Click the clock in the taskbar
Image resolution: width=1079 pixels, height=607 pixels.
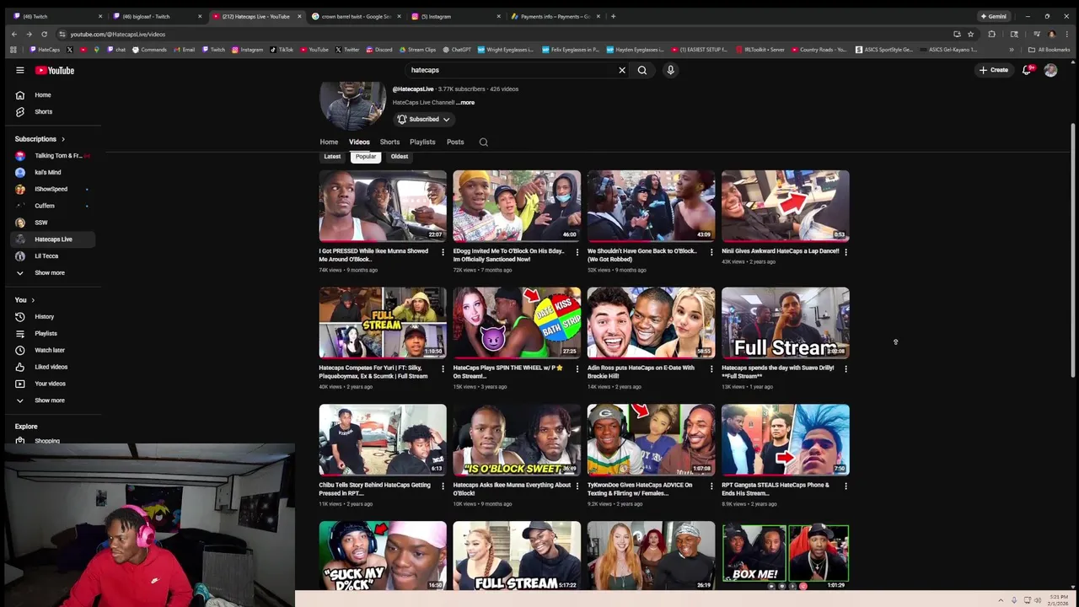[x=1059, y=600]
